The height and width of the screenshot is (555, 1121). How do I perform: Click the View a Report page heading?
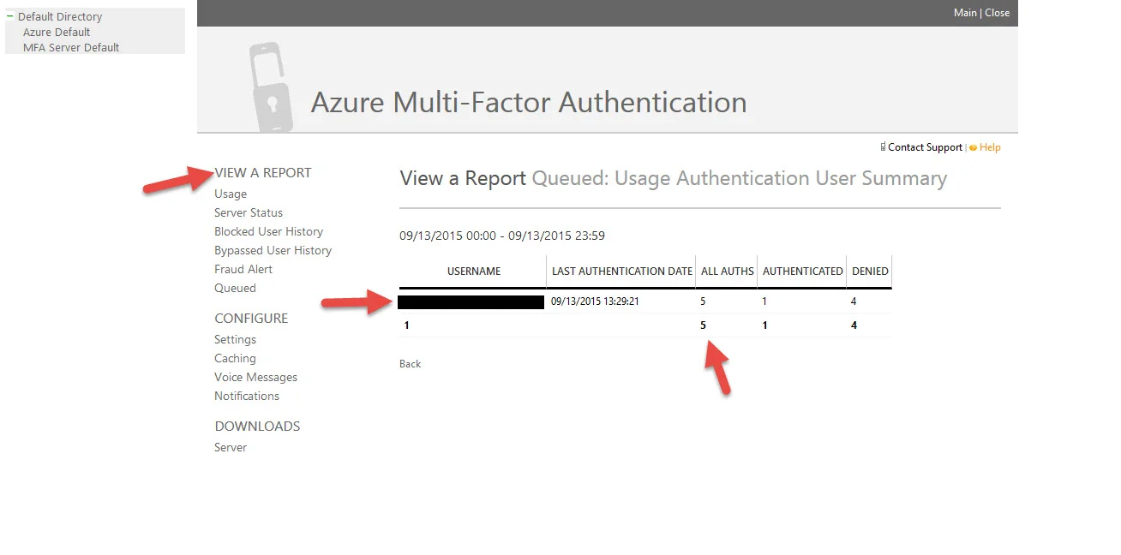click(463, 178)
